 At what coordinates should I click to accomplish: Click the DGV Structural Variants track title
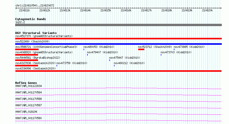coord(36,33)
